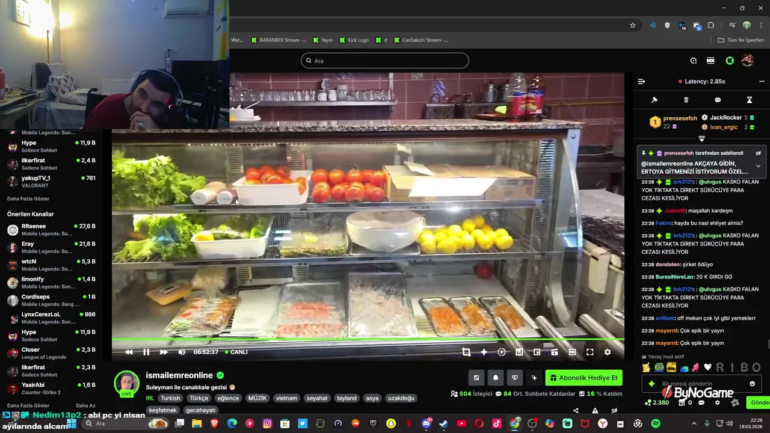Expand followed channels with Daha Fazla Göster
Viewport: 770px width, 433px height.
point(28,198)
